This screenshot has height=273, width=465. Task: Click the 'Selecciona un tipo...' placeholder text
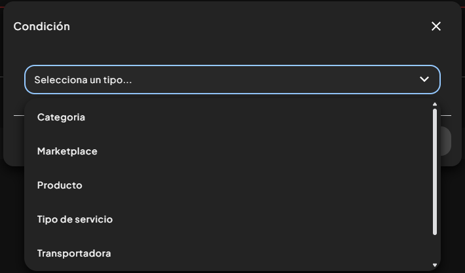coord(83,80)
